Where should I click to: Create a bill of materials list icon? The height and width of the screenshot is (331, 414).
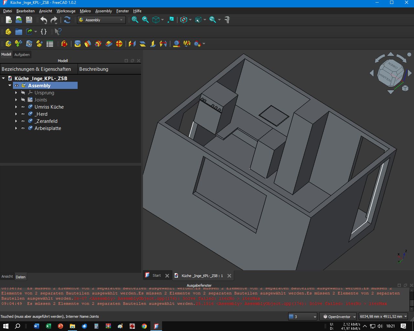pos(50,44)
